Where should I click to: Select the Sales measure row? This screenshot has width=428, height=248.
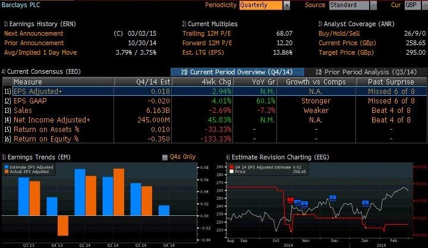pos(215,111)
